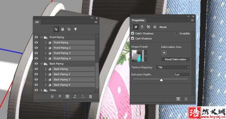Hide the Front Piping 2 mesh
The width and height of the screenshot is (226, 119).
[x=36, y=48]
